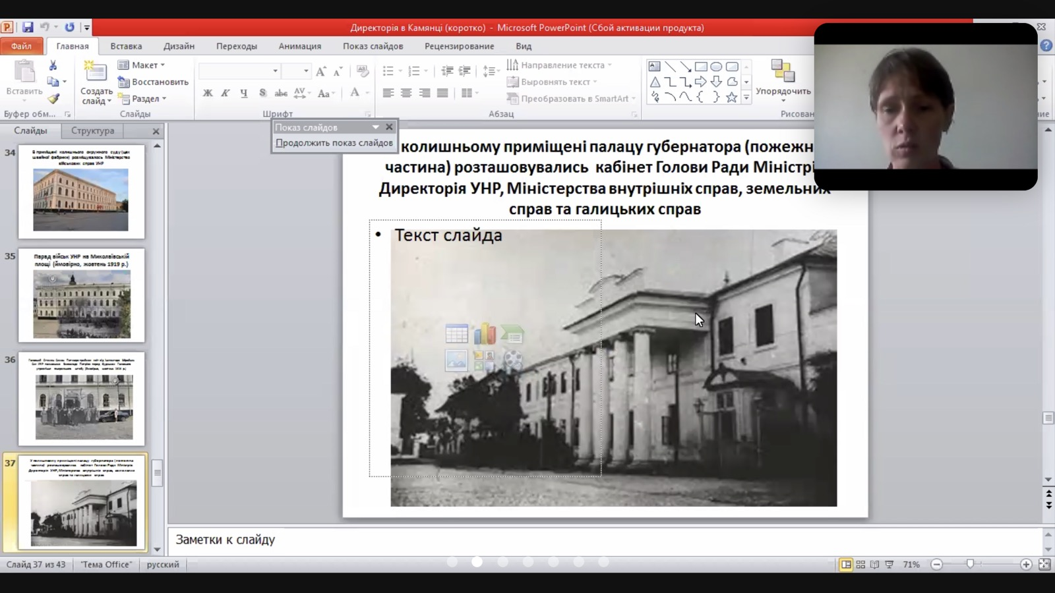The width and height of the screenshot is (1055, 593).
Task: Insert a table using placeholder icon
Action: pyautogui.click(x=456, y=334)
